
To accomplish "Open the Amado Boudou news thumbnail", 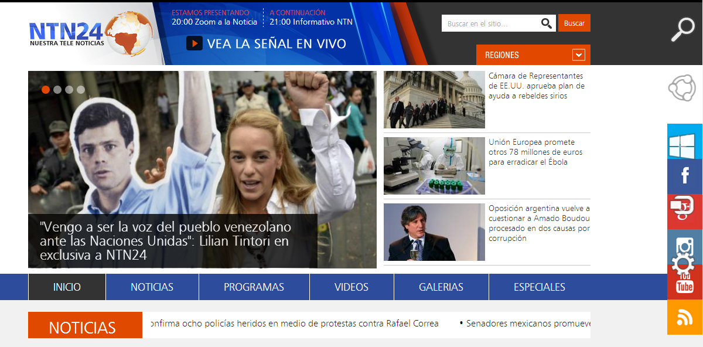I will click(x=434, y=232).
